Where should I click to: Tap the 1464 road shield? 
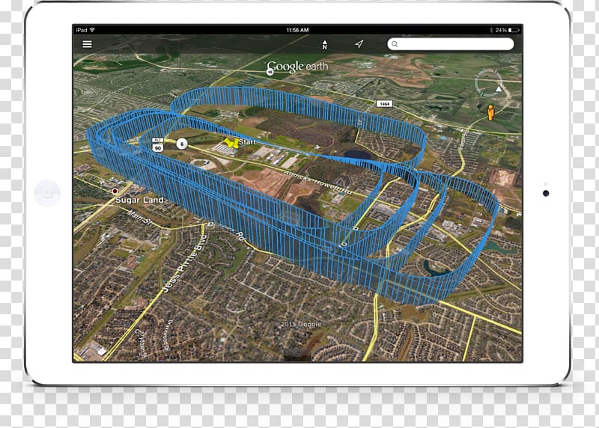385,104
